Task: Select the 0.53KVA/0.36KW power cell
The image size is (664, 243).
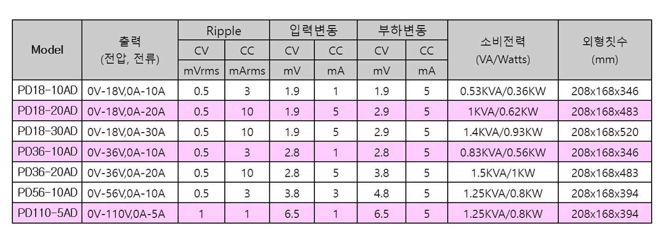Action: pos(503,90)
